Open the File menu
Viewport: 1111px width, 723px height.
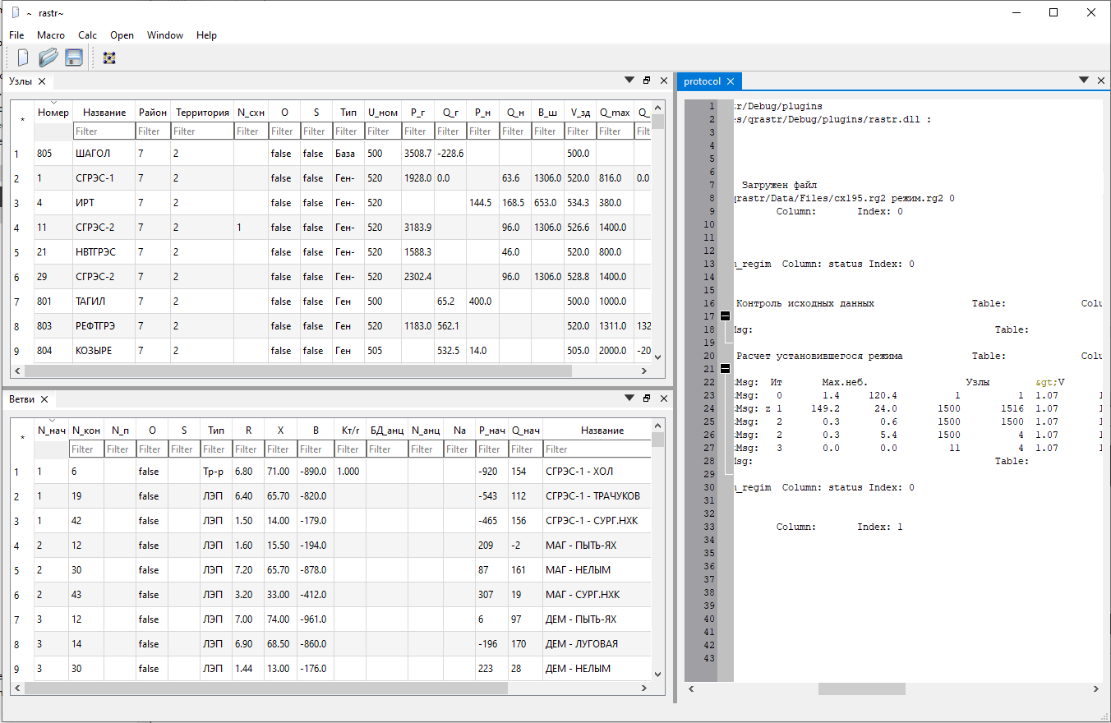[16, 35]
